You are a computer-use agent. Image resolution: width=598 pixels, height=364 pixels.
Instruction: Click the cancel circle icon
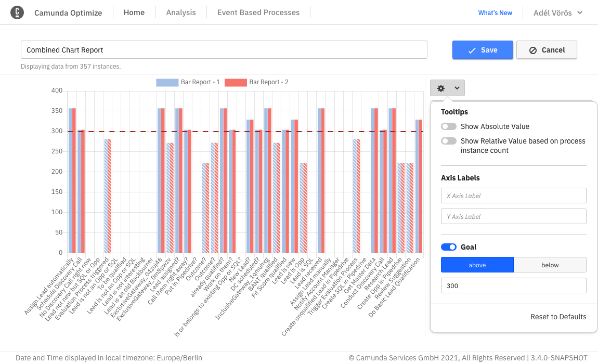point(533,50)
